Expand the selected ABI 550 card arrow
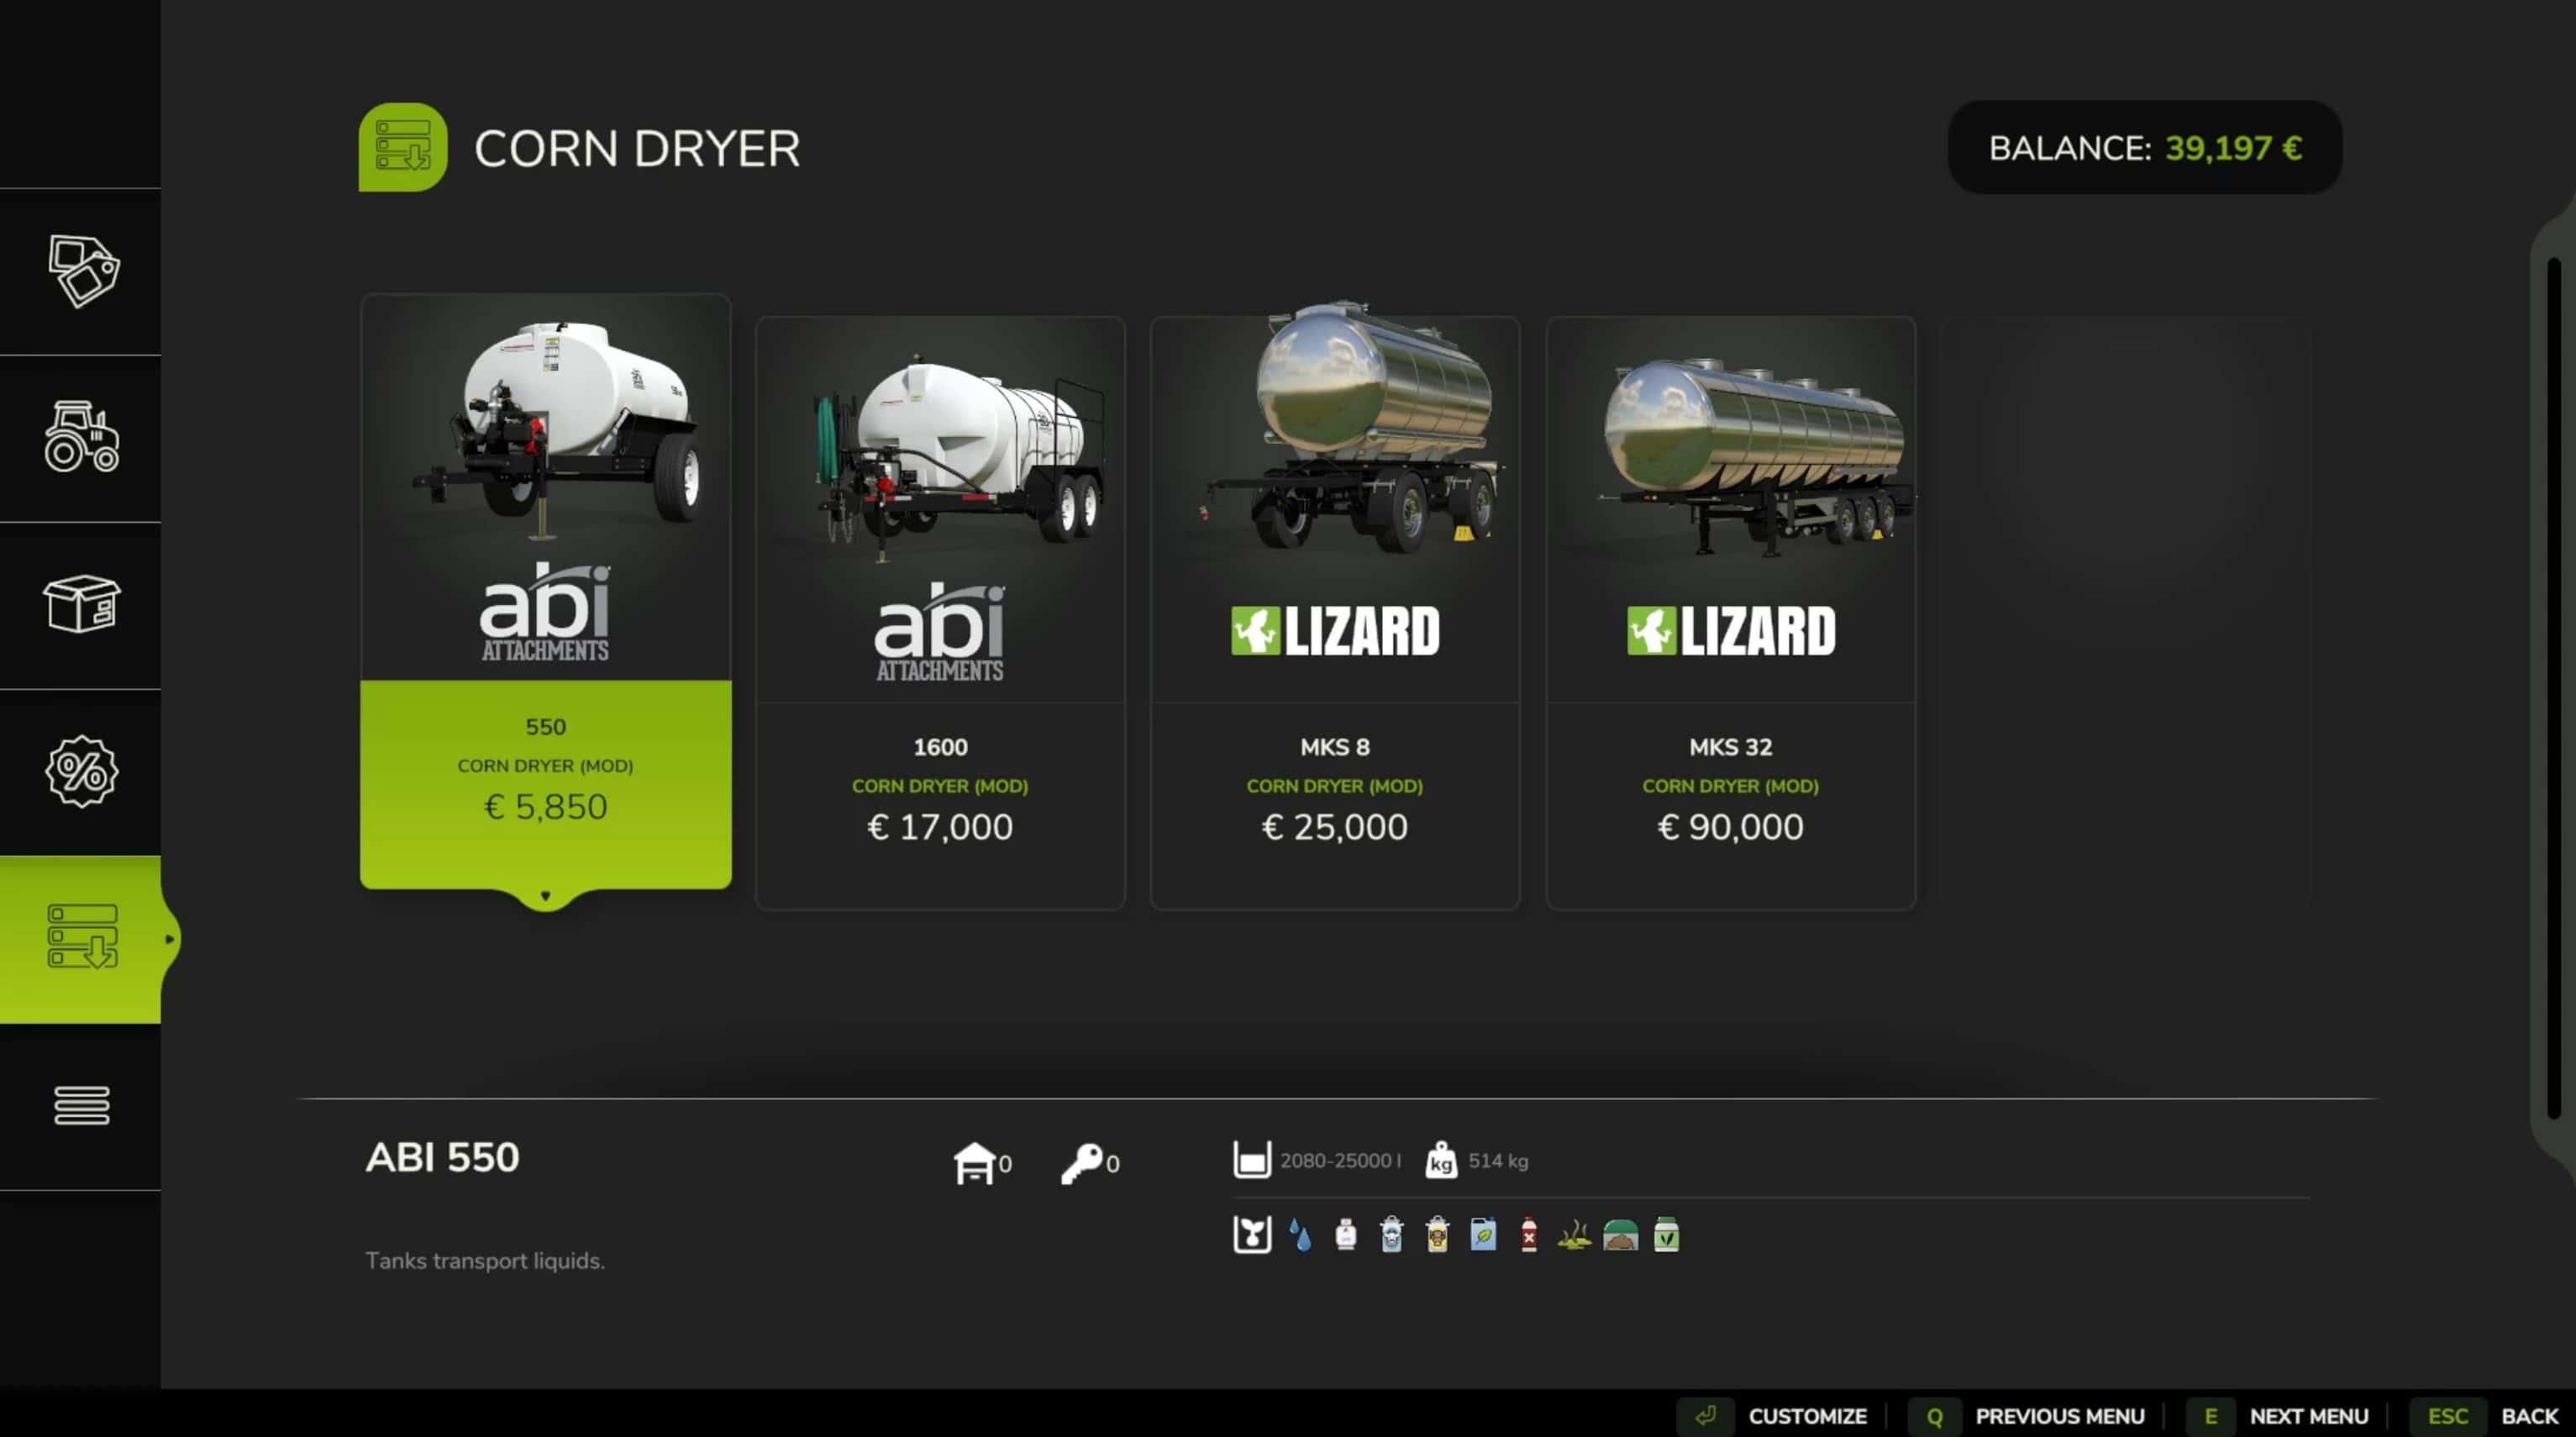 pyautogui.click(x=545, y=896)
